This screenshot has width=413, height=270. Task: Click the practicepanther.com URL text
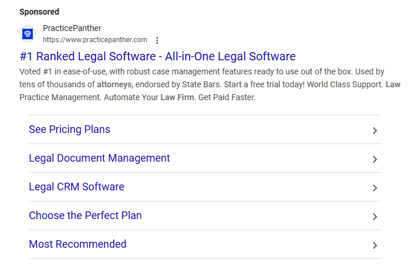pyautogui.click(x=94, y=40)
